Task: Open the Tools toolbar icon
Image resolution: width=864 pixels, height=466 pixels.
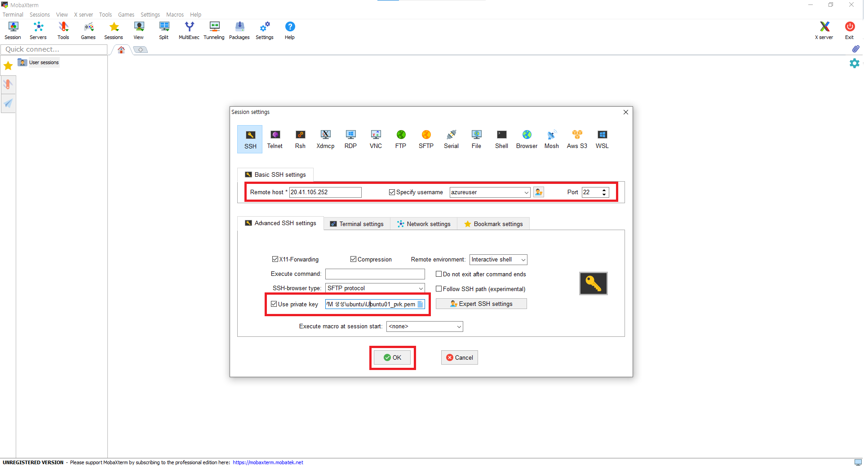Action: 63,30
